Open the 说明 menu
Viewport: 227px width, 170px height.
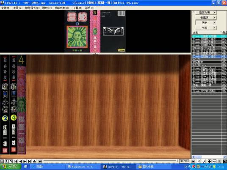pyautogui.click(x=89, y=8)
